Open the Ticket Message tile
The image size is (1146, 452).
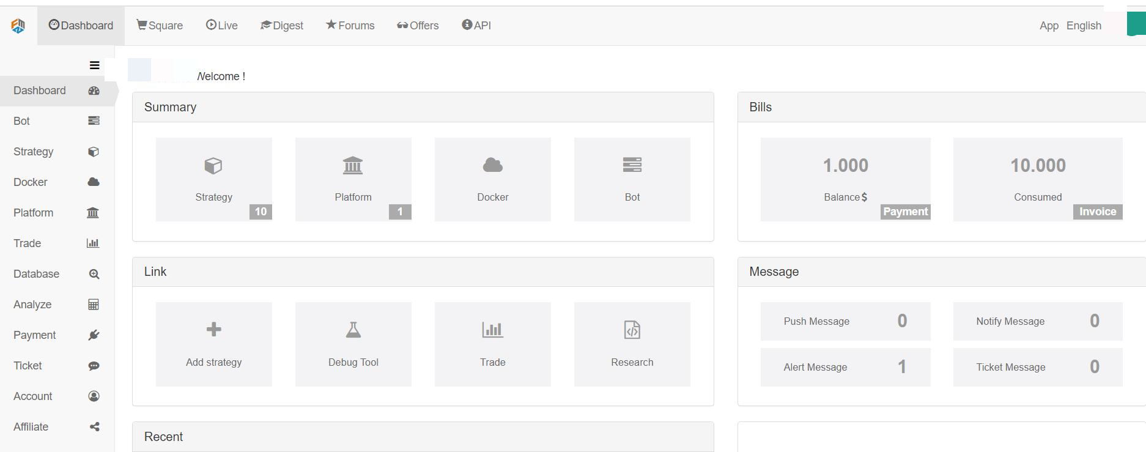(1038, 367)
